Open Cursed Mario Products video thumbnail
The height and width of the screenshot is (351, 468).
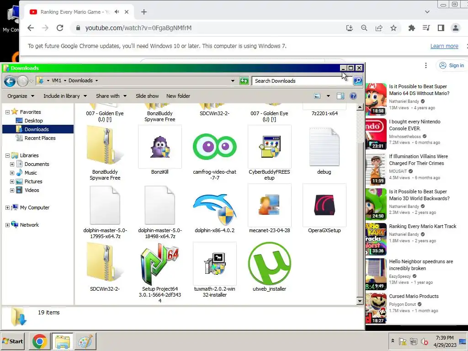pyautogui.click(x=376, y=308)
